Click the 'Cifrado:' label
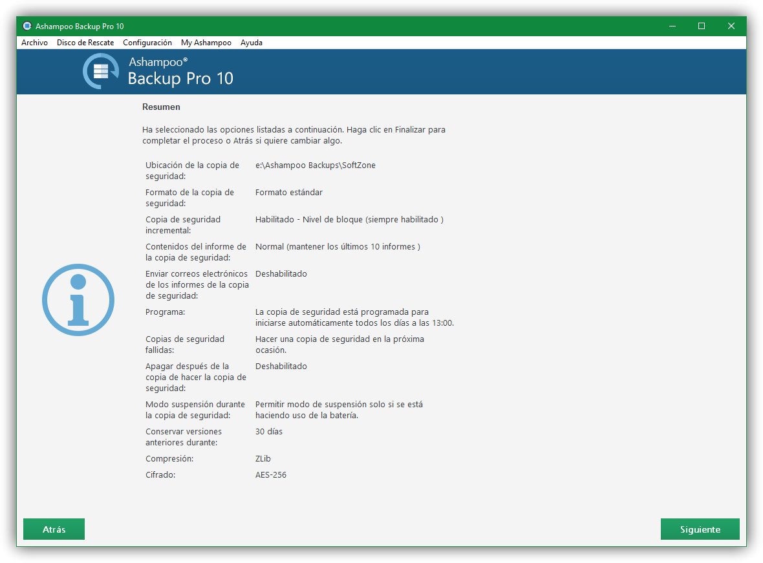 click(x=160, y=475)
